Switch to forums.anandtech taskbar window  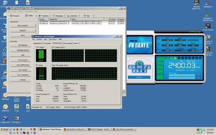pyautogui.click(x=124, y=129)
